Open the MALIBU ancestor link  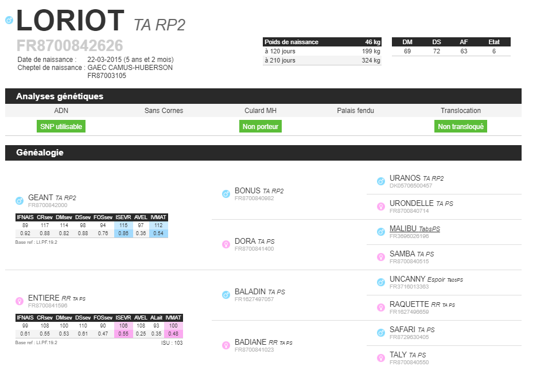(x=407, y=228)
